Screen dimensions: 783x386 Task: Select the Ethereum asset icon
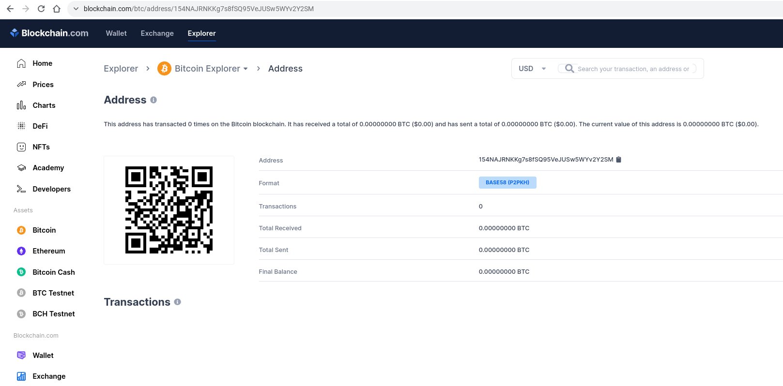click(x=21, y=251)
